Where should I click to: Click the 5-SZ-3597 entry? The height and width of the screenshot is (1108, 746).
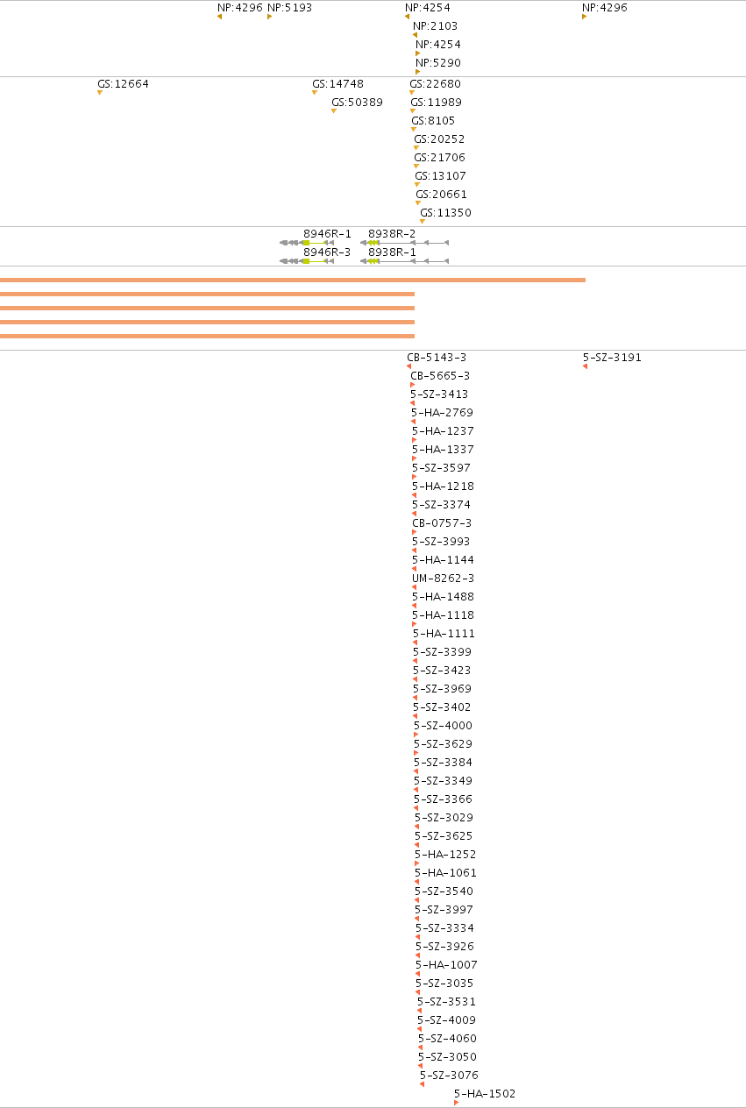pyautogui.click(x=442, y=468)
